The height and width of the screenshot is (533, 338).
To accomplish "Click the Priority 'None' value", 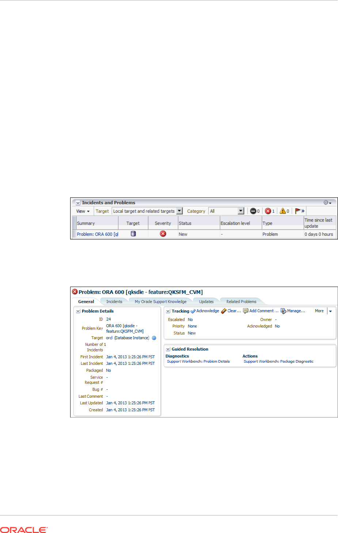I will [x=192, y=326].
